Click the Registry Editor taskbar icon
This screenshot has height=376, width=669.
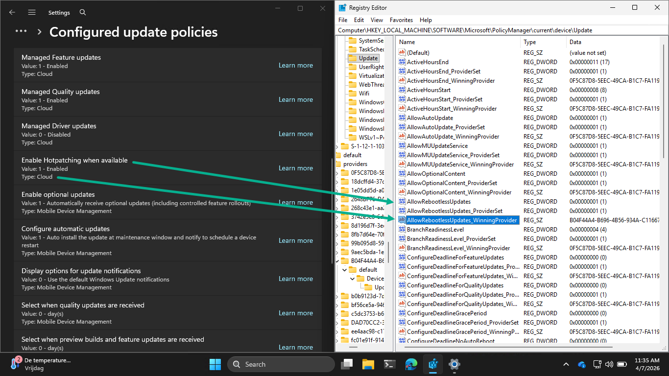tap(433, 364)
